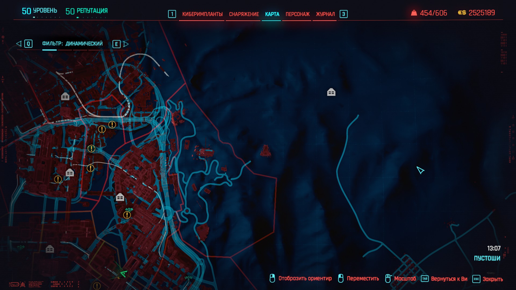Switch to previous filter with left arrow
The image size is (516, 290).
tap(19, 44)
